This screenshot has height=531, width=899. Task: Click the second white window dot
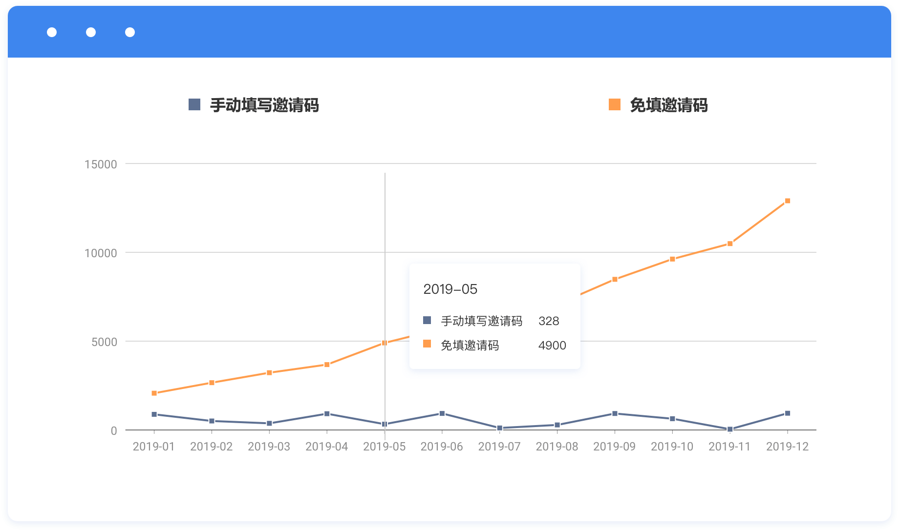tap(91, 32)
